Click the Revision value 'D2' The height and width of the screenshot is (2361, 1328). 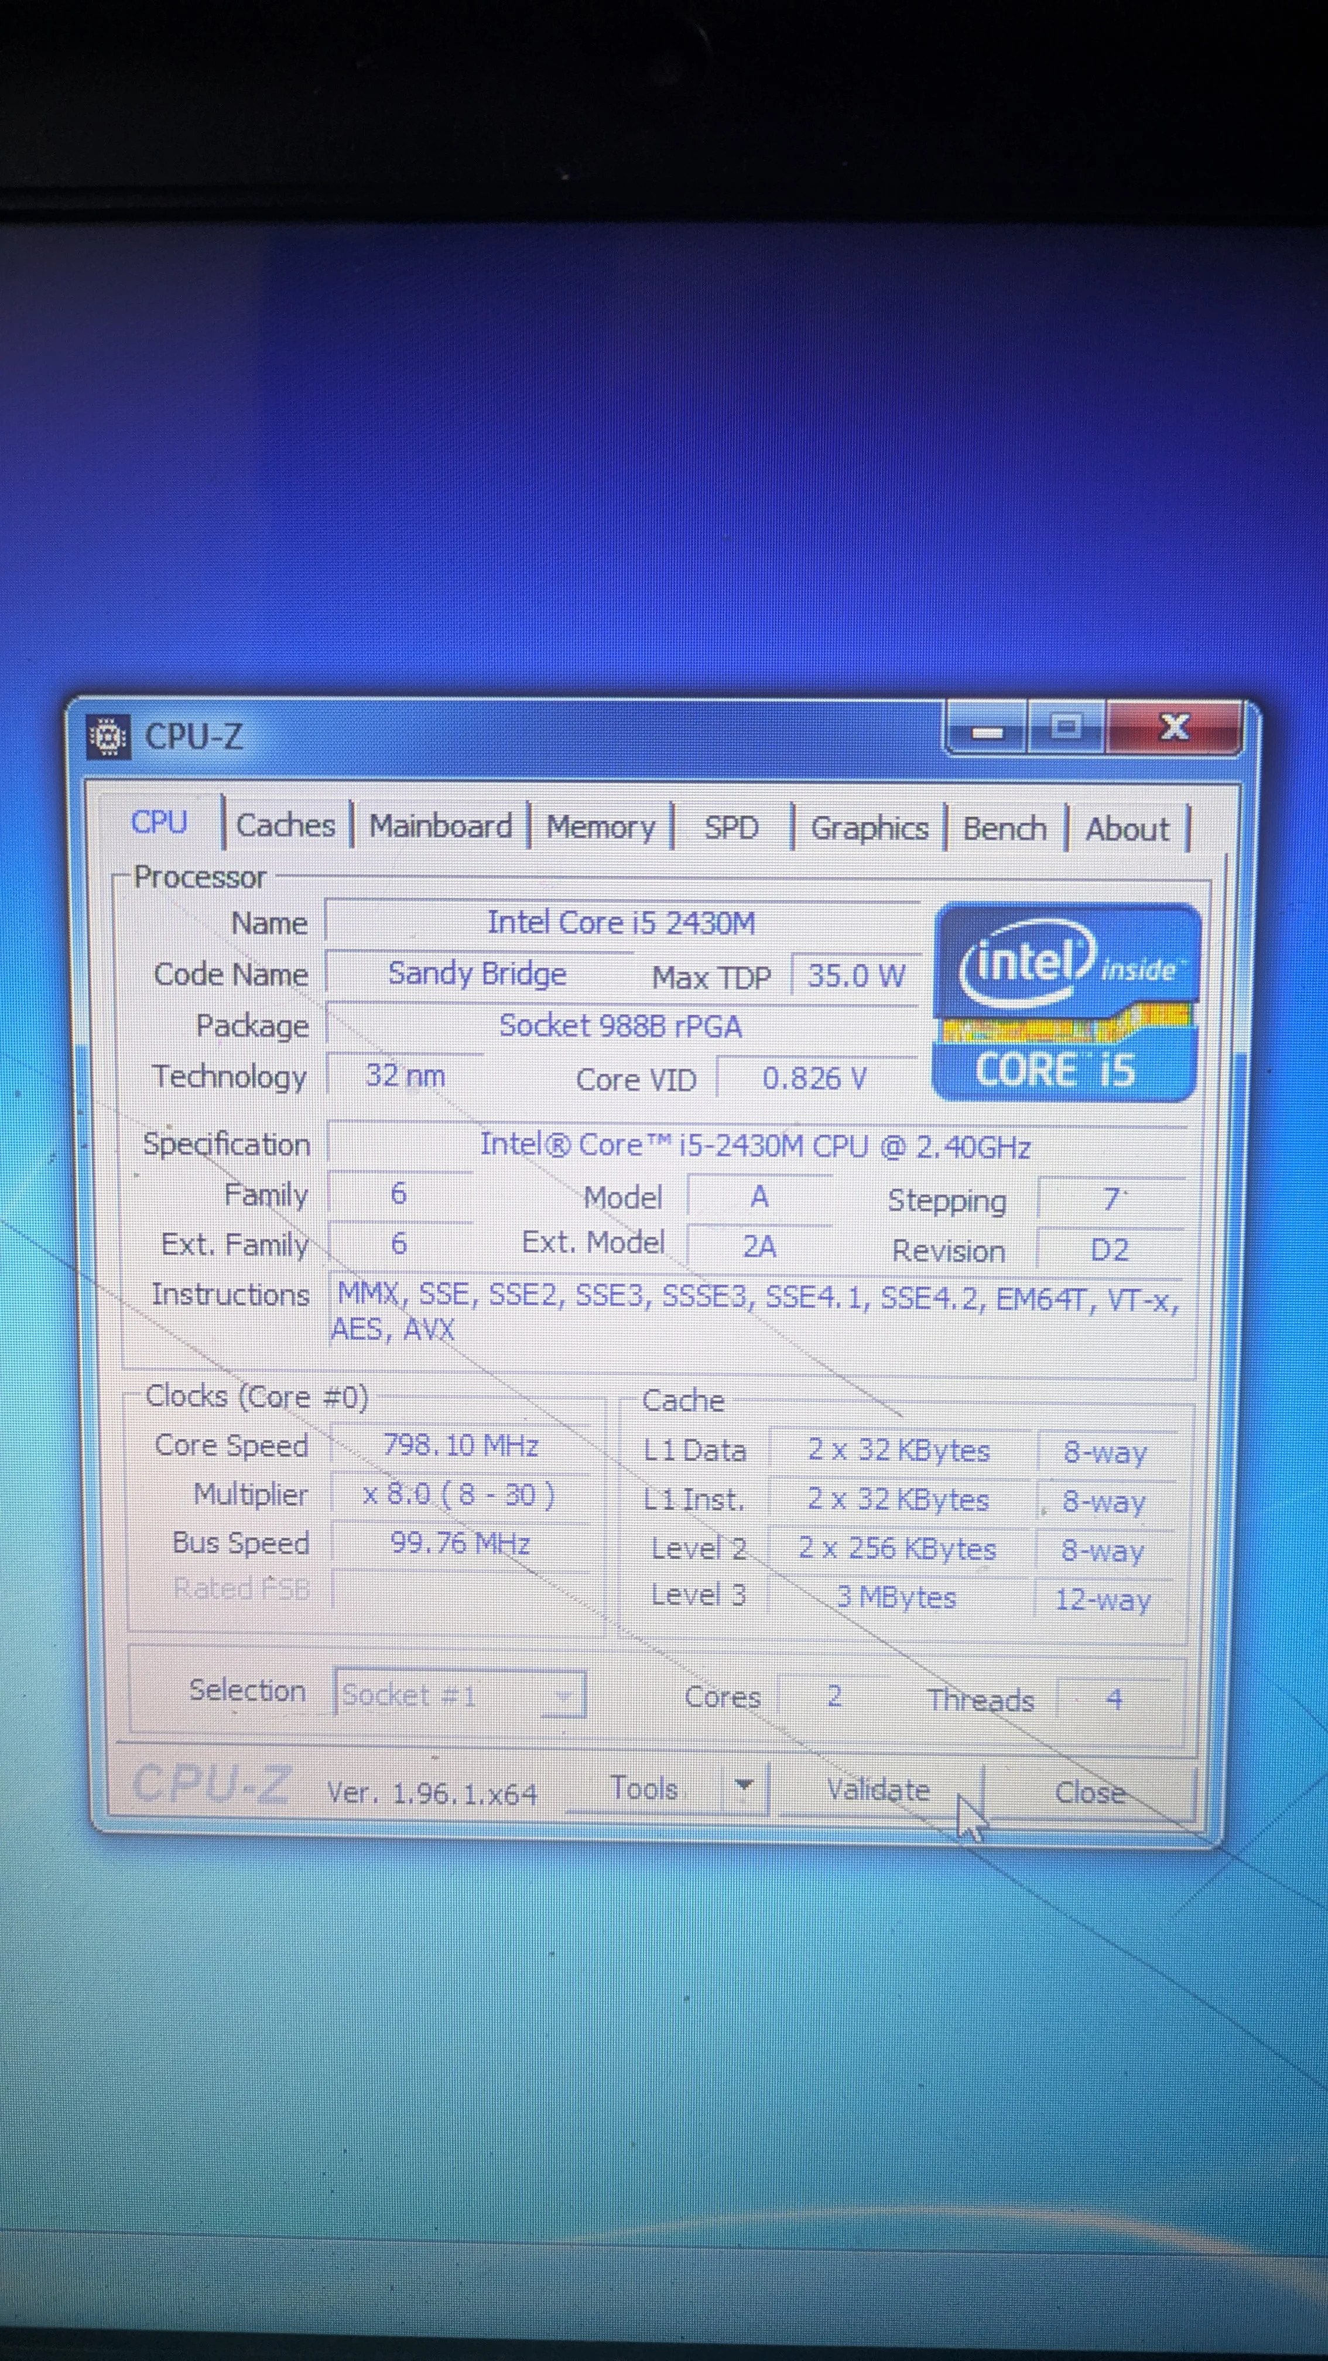pyautogui.click(x=1109, y=1249)
